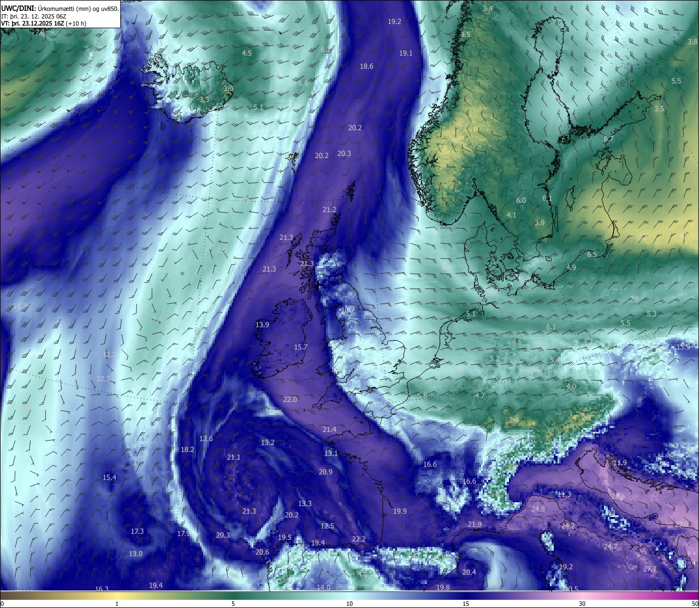Click the 21.4 value on the map
This screenshot has width=699, height=608.
click(x=329, y=430)
